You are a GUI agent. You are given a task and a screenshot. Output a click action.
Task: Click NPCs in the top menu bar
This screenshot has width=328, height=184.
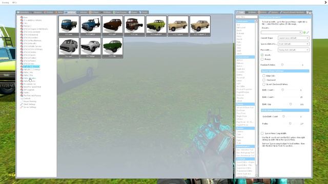point(14,3)
